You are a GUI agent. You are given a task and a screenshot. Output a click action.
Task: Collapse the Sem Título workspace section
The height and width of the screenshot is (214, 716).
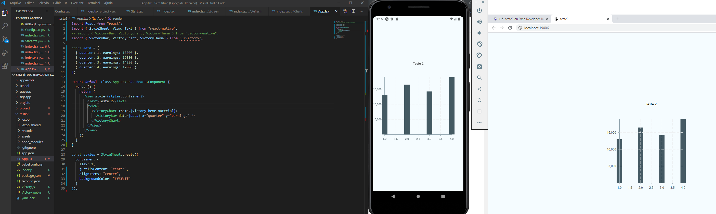pyautogui.click(x=33, y=74)
